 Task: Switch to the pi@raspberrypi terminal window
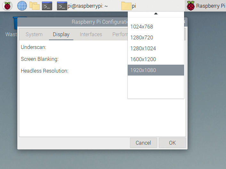tap(83, 6)
